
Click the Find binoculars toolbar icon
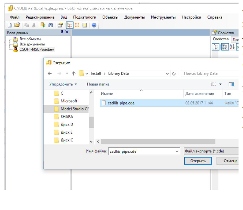coord(51,25)
